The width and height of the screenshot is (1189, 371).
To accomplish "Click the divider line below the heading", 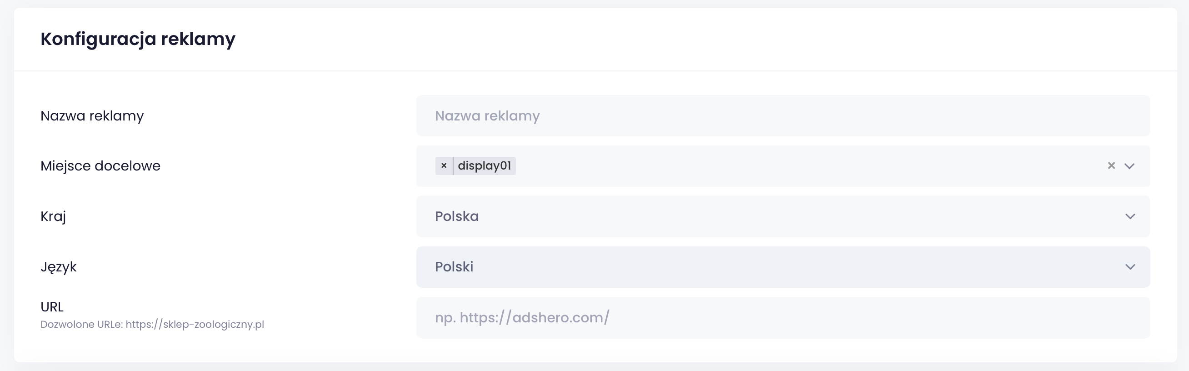I will coord(595,70).
